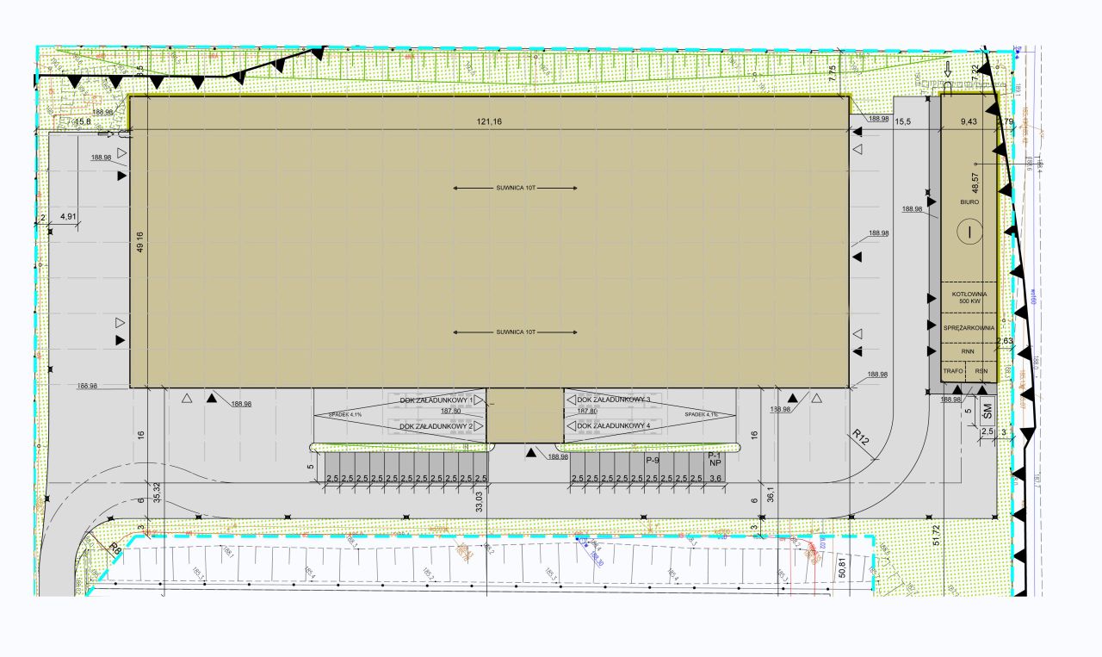Select the 49,16 building width dimension
This screenshot has width=1102, height=657.
(x=140, y=242)
